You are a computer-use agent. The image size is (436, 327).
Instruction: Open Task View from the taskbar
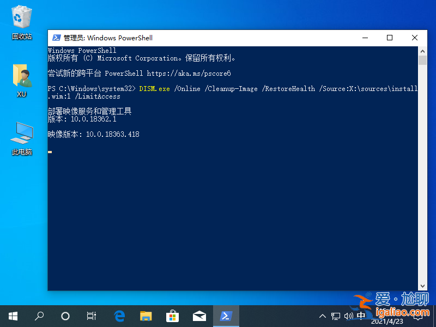(91, 316)
